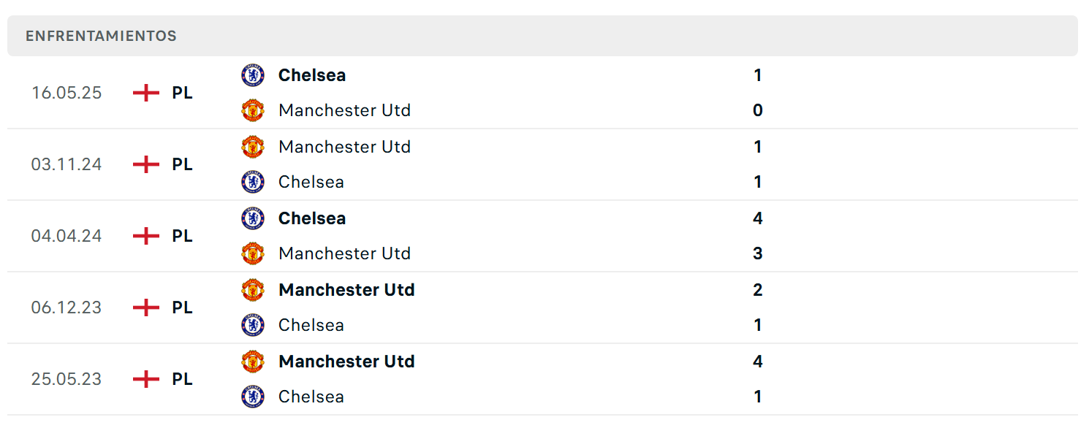Click the Manchester Utd crest in the 03.11.24 match
The height and width of the screenshot is (428, 1089).
click(x=253, y=147)
